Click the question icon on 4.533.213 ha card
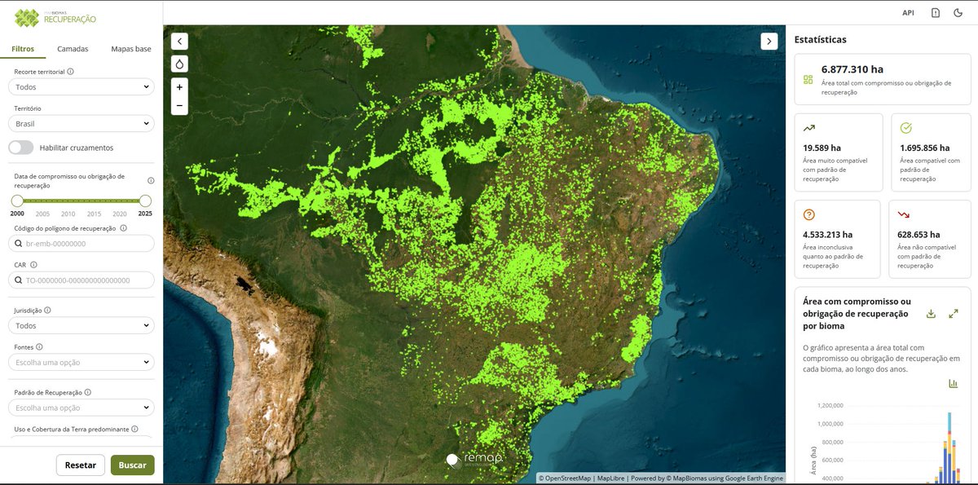 click(809, 215)
